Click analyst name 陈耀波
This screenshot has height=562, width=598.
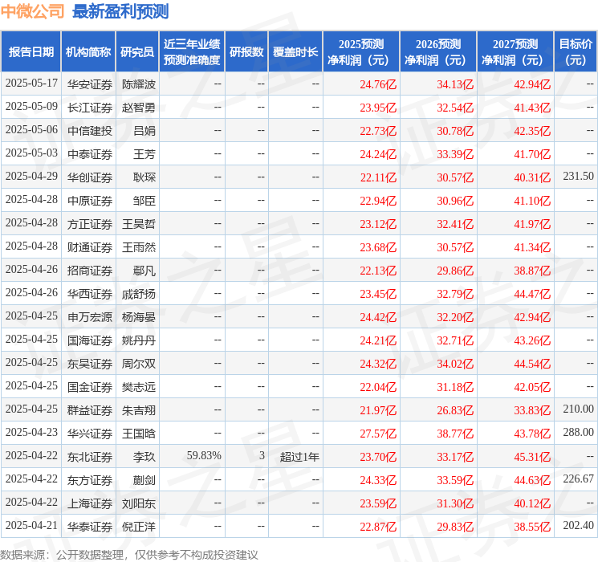coord(138,84)
